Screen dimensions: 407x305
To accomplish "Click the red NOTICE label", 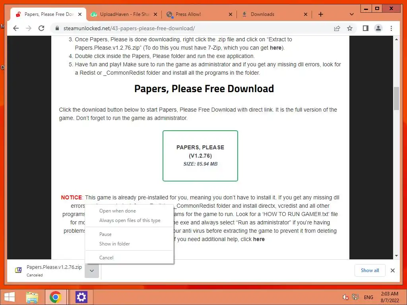I will click(x=72, y=197).
